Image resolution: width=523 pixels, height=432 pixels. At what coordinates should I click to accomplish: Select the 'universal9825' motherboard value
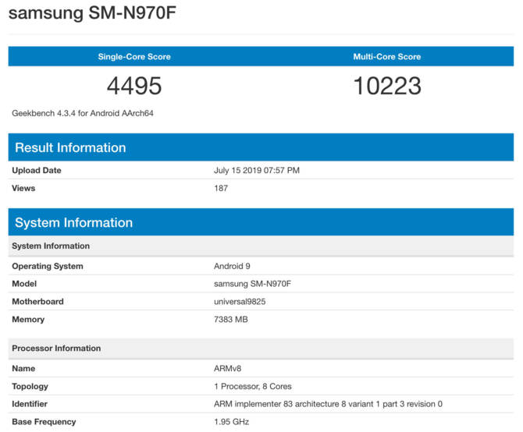(240, 302)
